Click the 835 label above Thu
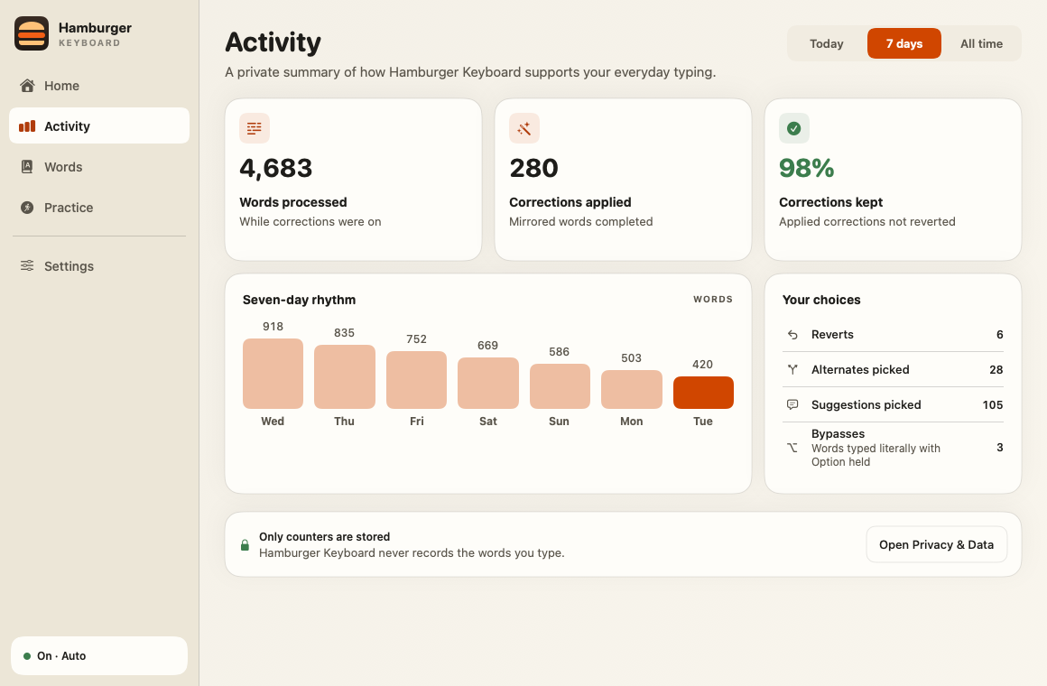The width and height of the screenshot is (1047, 686). pyautogui.click(x=345, y=333)
